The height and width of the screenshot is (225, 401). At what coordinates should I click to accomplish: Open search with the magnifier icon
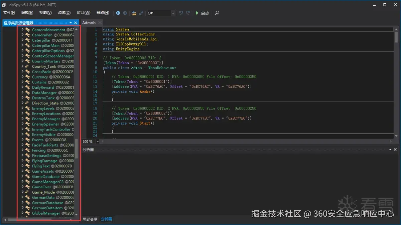click(x=217, y=13)
